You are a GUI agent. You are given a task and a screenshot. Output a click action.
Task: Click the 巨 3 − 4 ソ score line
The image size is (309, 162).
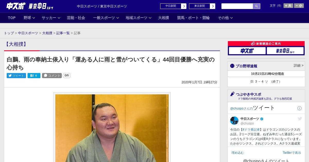266,82
